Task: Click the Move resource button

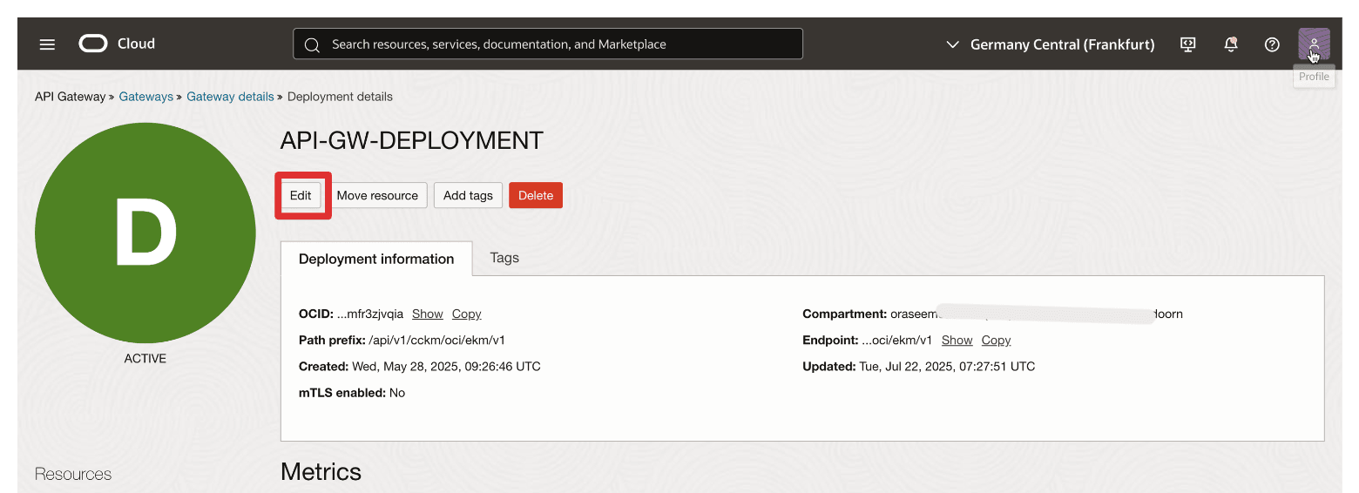Action: 377,195
